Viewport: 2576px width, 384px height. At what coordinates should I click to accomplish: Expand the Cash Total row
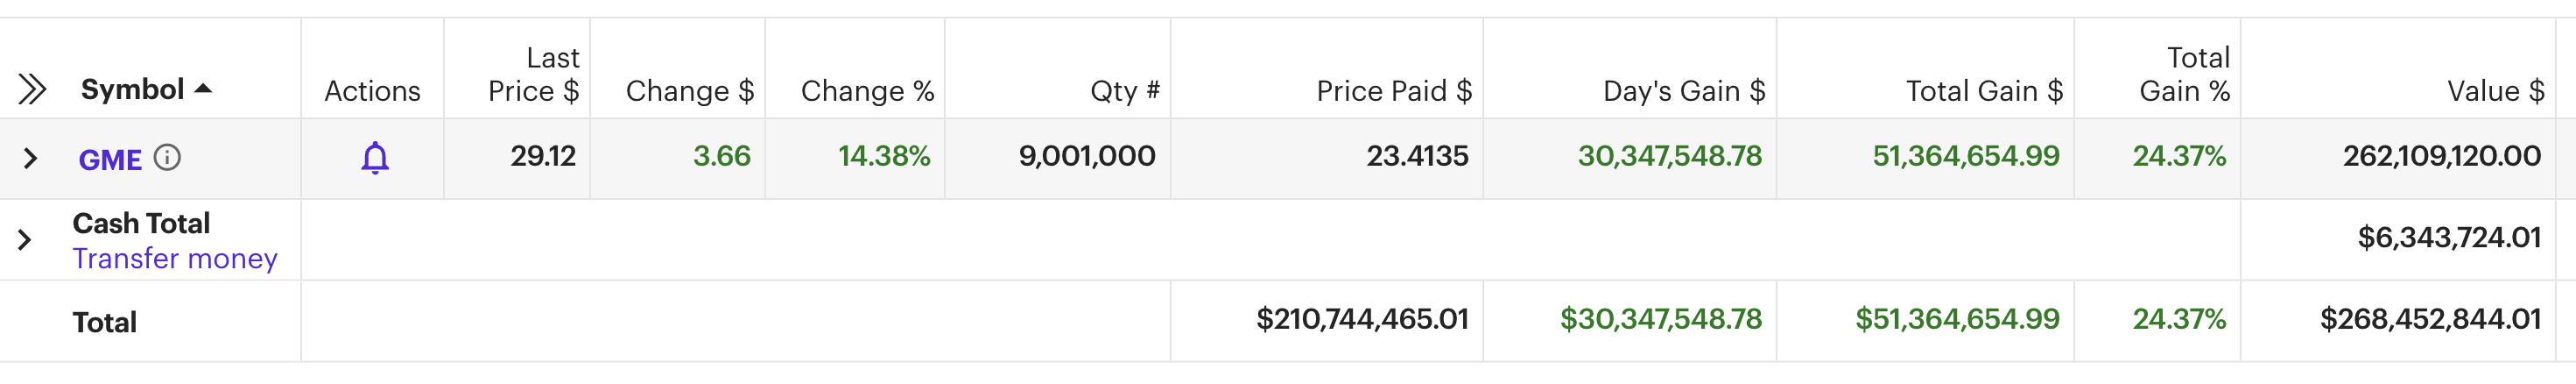click(25, 240)
